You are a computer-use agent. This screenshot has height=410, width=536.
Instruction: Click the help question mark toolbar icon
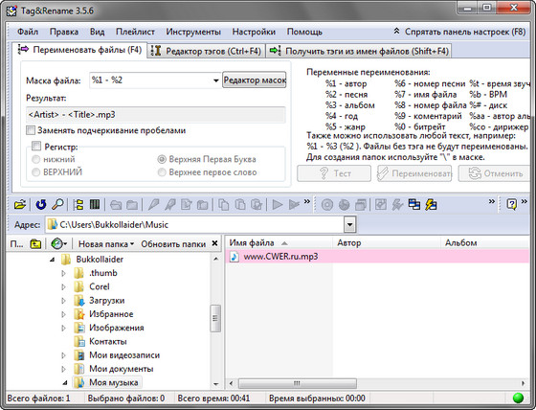point(511,205)
